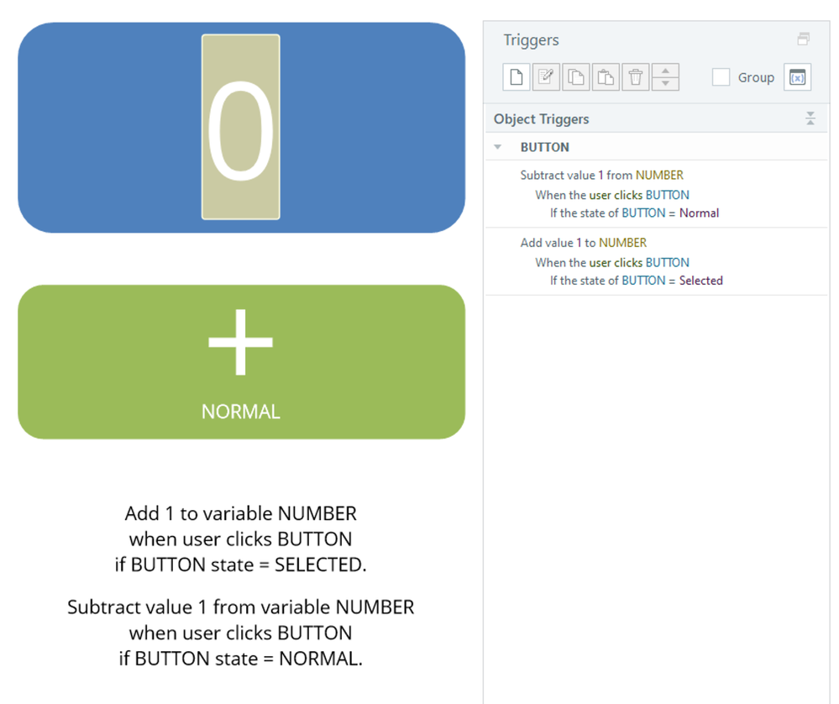Move the trigger up with the up arrow
Screen dimensions: 839x704
pyautogui.click(x=666, y=70)
